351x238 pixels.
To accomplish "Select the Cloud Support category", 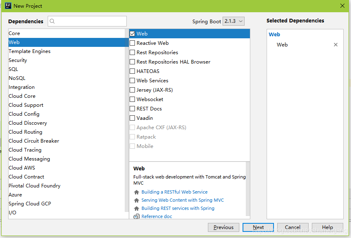I will [x=67, y=105].
